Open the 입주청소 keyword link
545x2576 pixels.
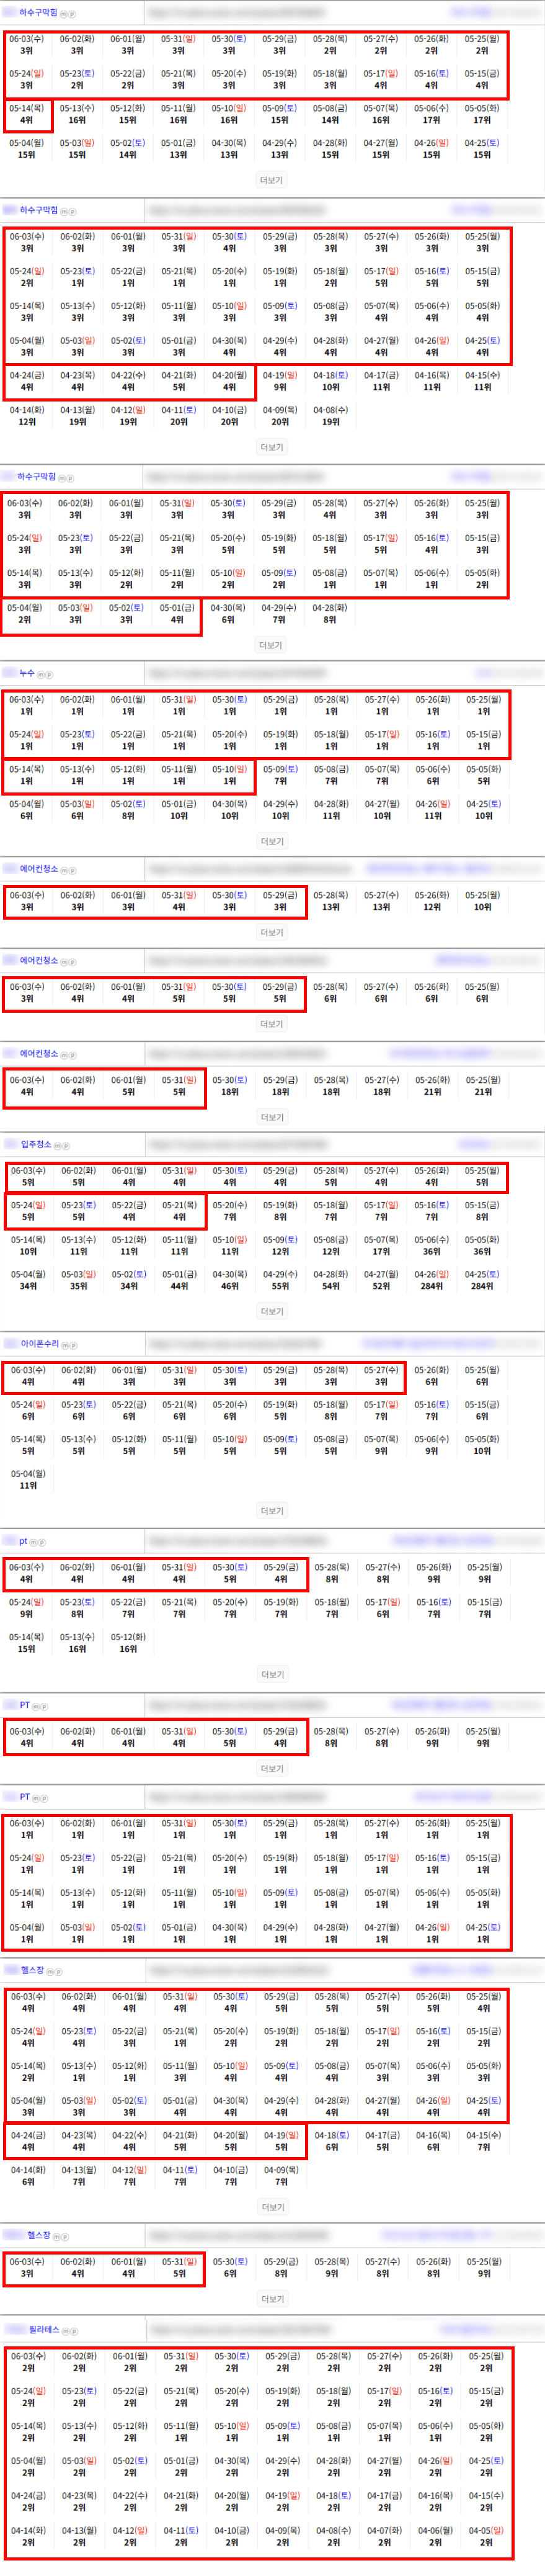pyautogui.click(x=36, y=1145)
